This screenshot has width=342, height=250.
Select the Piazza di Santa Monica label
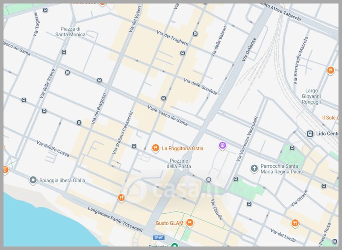click(x=73, y=32)
